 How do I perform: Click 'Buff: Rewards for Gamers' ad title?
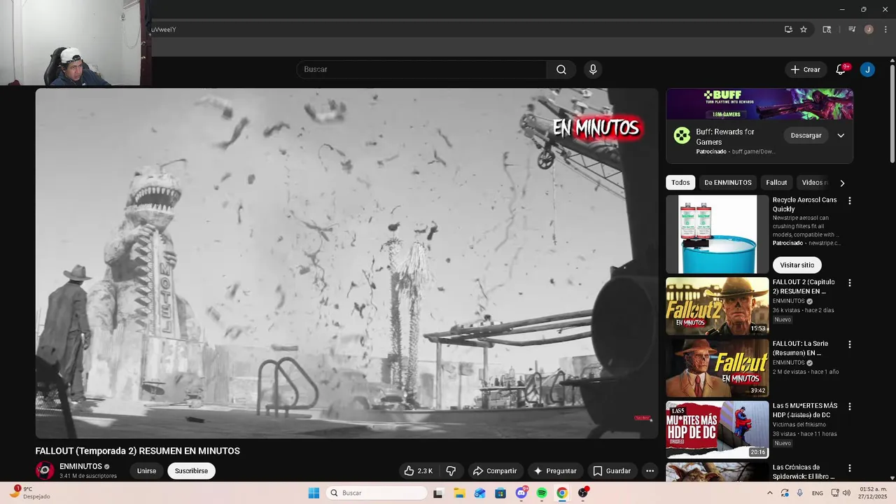[x=725, y=136]
